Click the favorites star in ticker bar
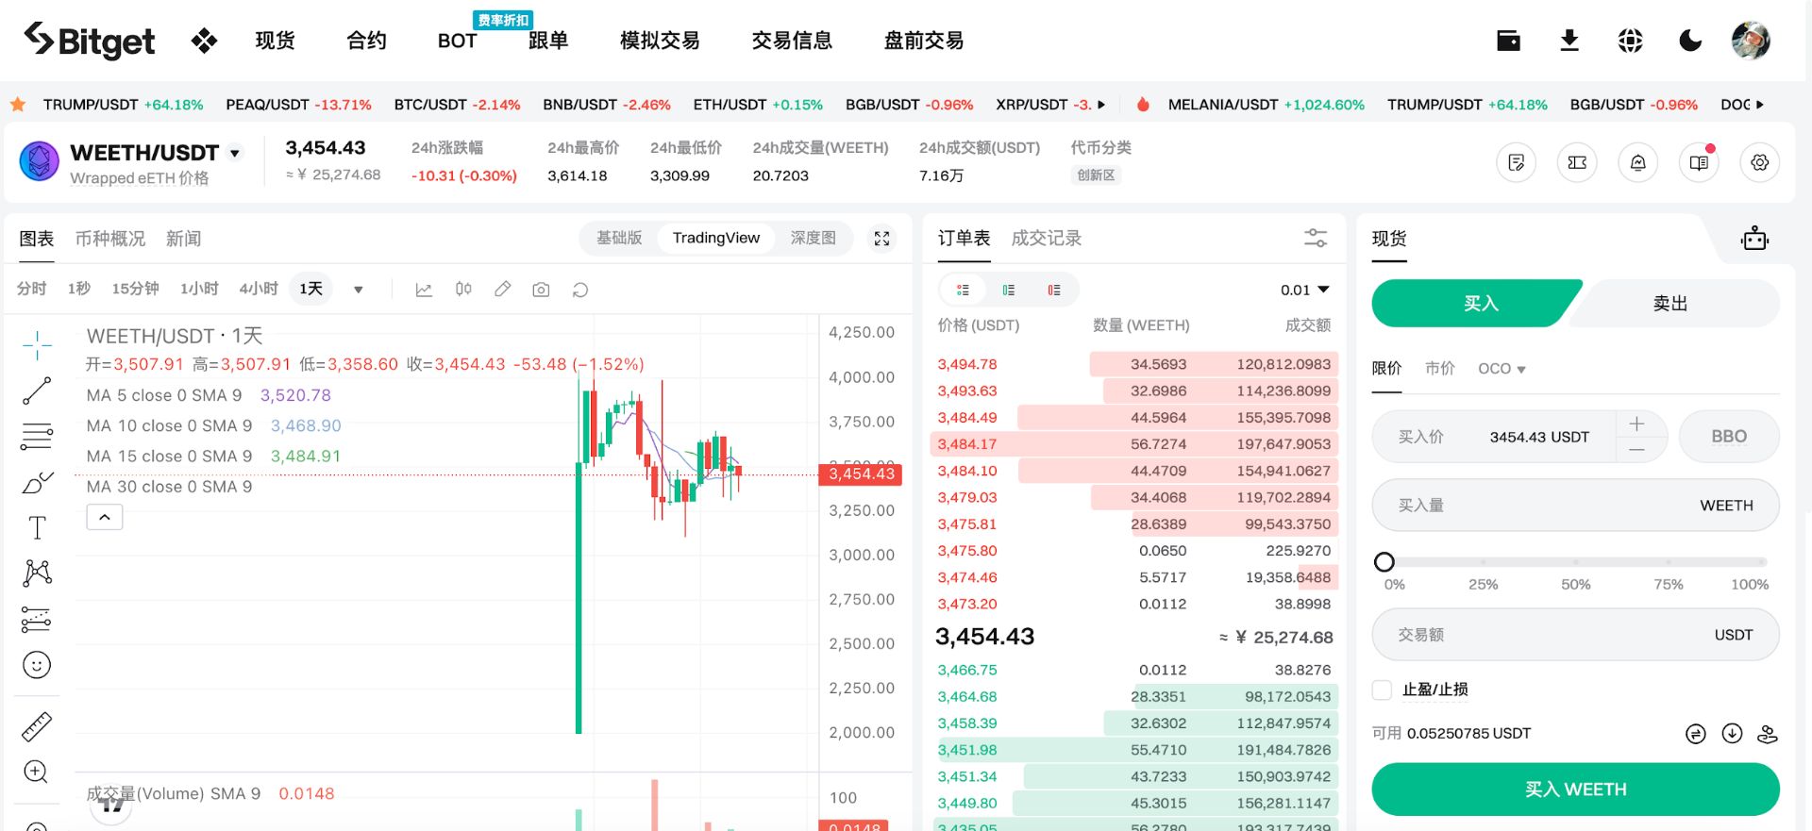This screenshot has height=831, width=1812. [x=18, y=105]
